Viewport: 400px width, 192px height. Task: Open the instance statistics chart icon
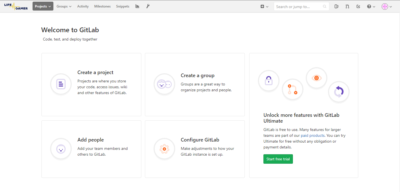[137, 6]
